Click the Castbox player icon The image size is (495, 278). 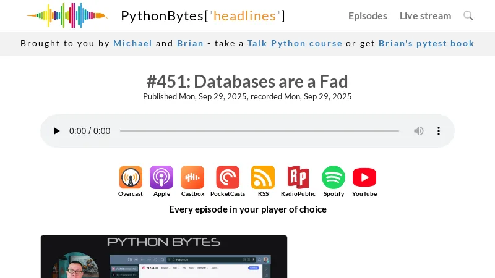pos(192,178)
